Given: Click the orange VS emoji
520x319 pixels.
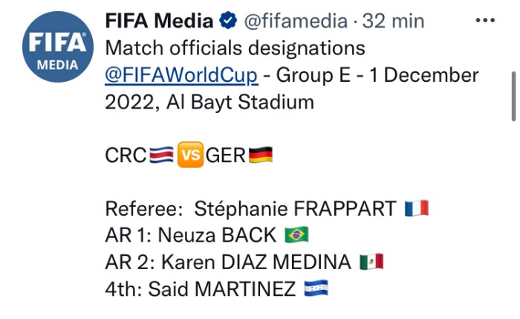Looking at the screenshot, I should 191,155.
